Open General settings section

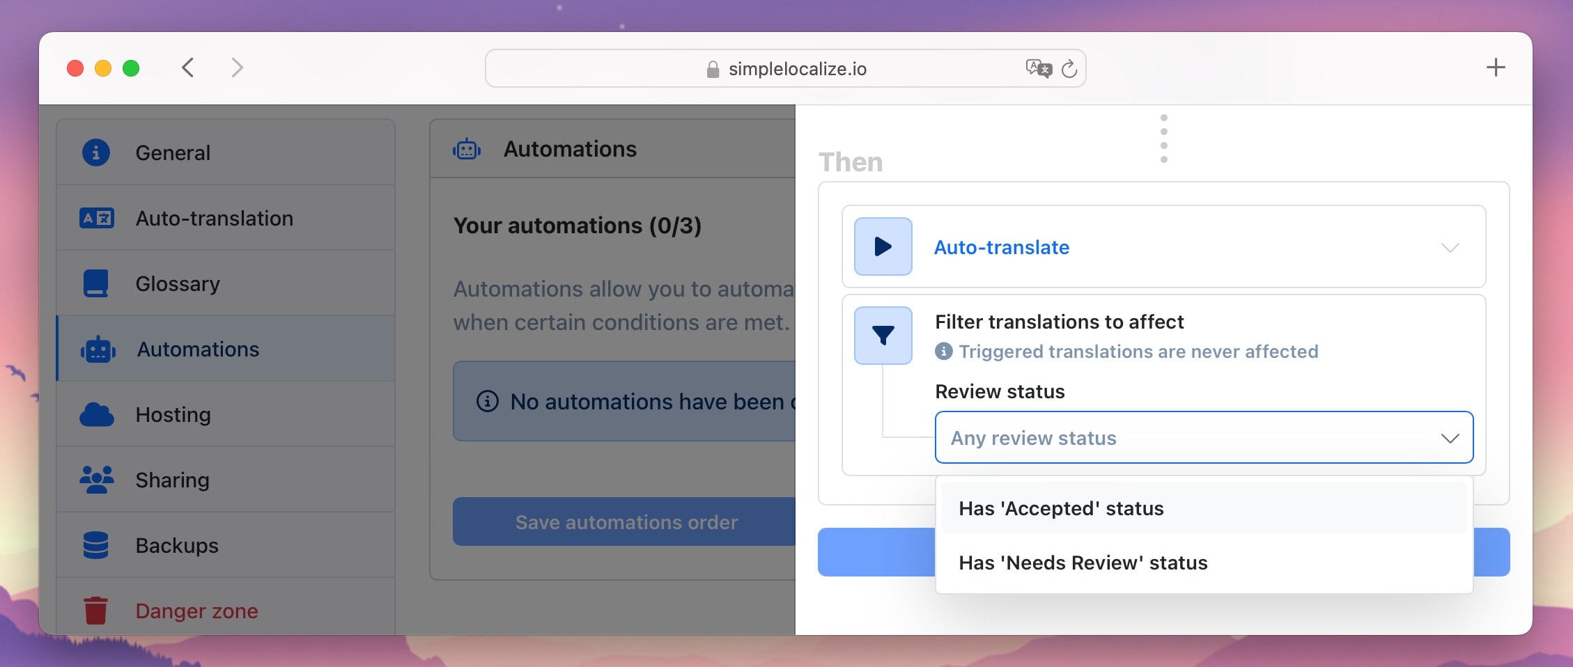click(226, 152)
